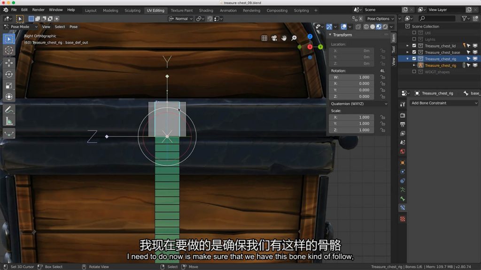Screen dimensions: 481x270
Task: Select the 3D cursor tool
Action: tap(9, 50)
